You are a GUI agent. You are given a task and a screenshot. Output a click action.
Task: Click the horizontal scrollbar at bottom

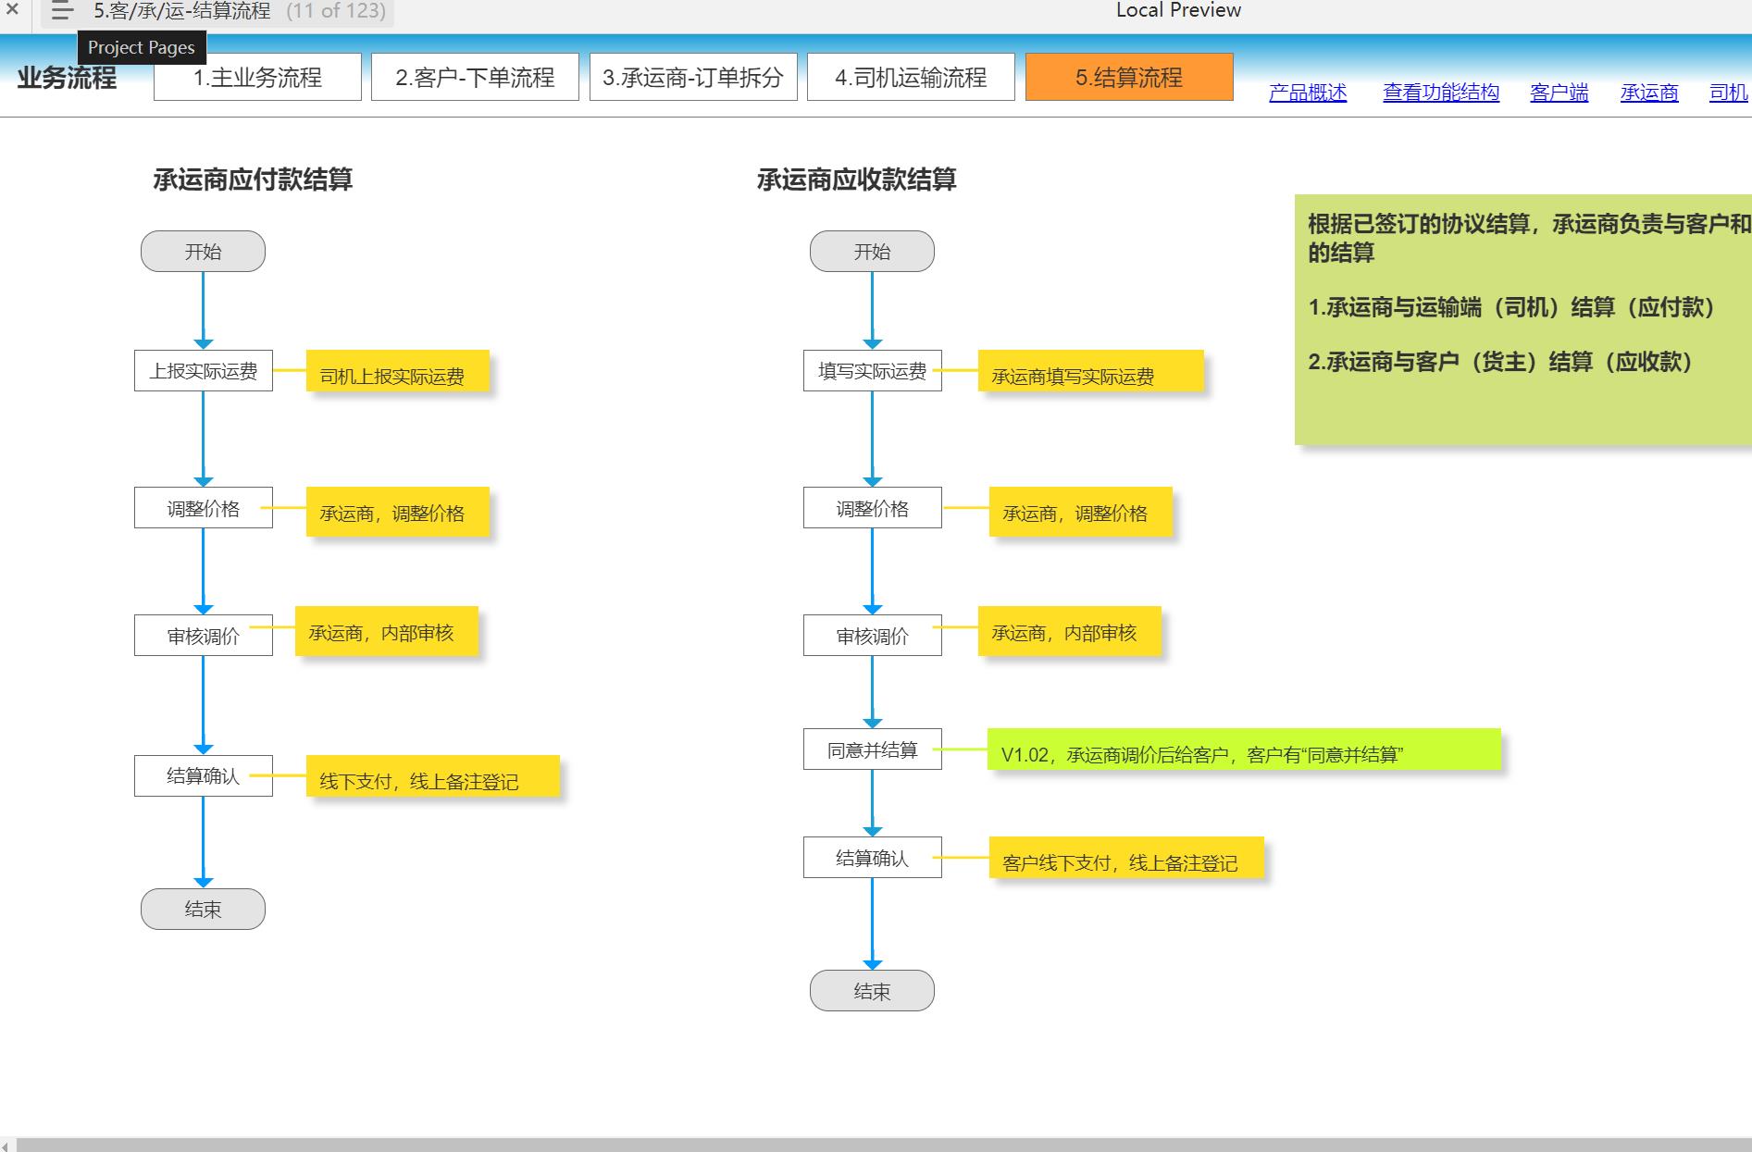[x=884, y=1146]
